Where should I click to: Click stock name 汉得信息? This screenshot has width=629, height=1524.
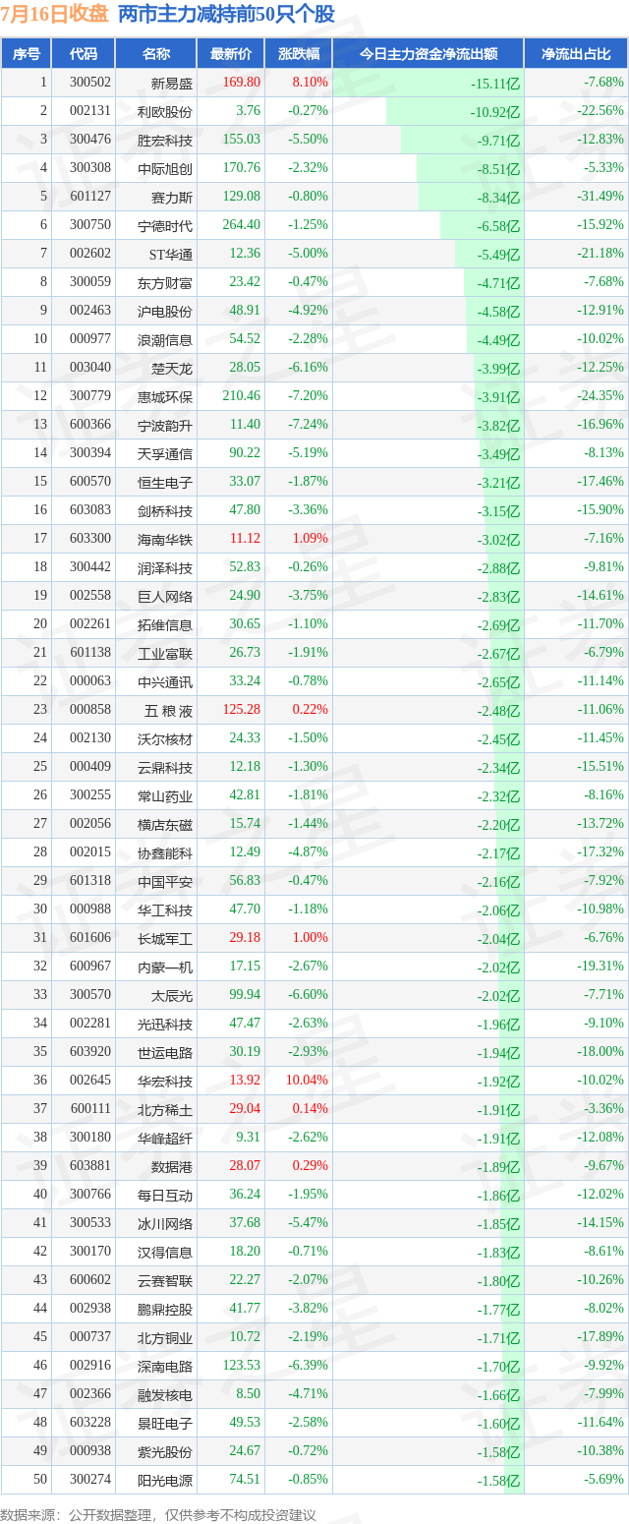click(x=165, y=1253)
